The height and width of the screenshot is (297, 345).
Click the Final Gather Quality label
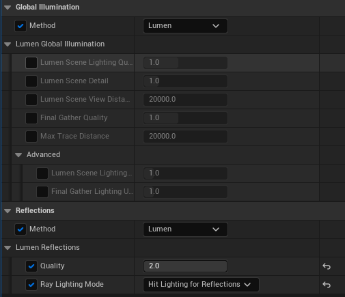74,117
